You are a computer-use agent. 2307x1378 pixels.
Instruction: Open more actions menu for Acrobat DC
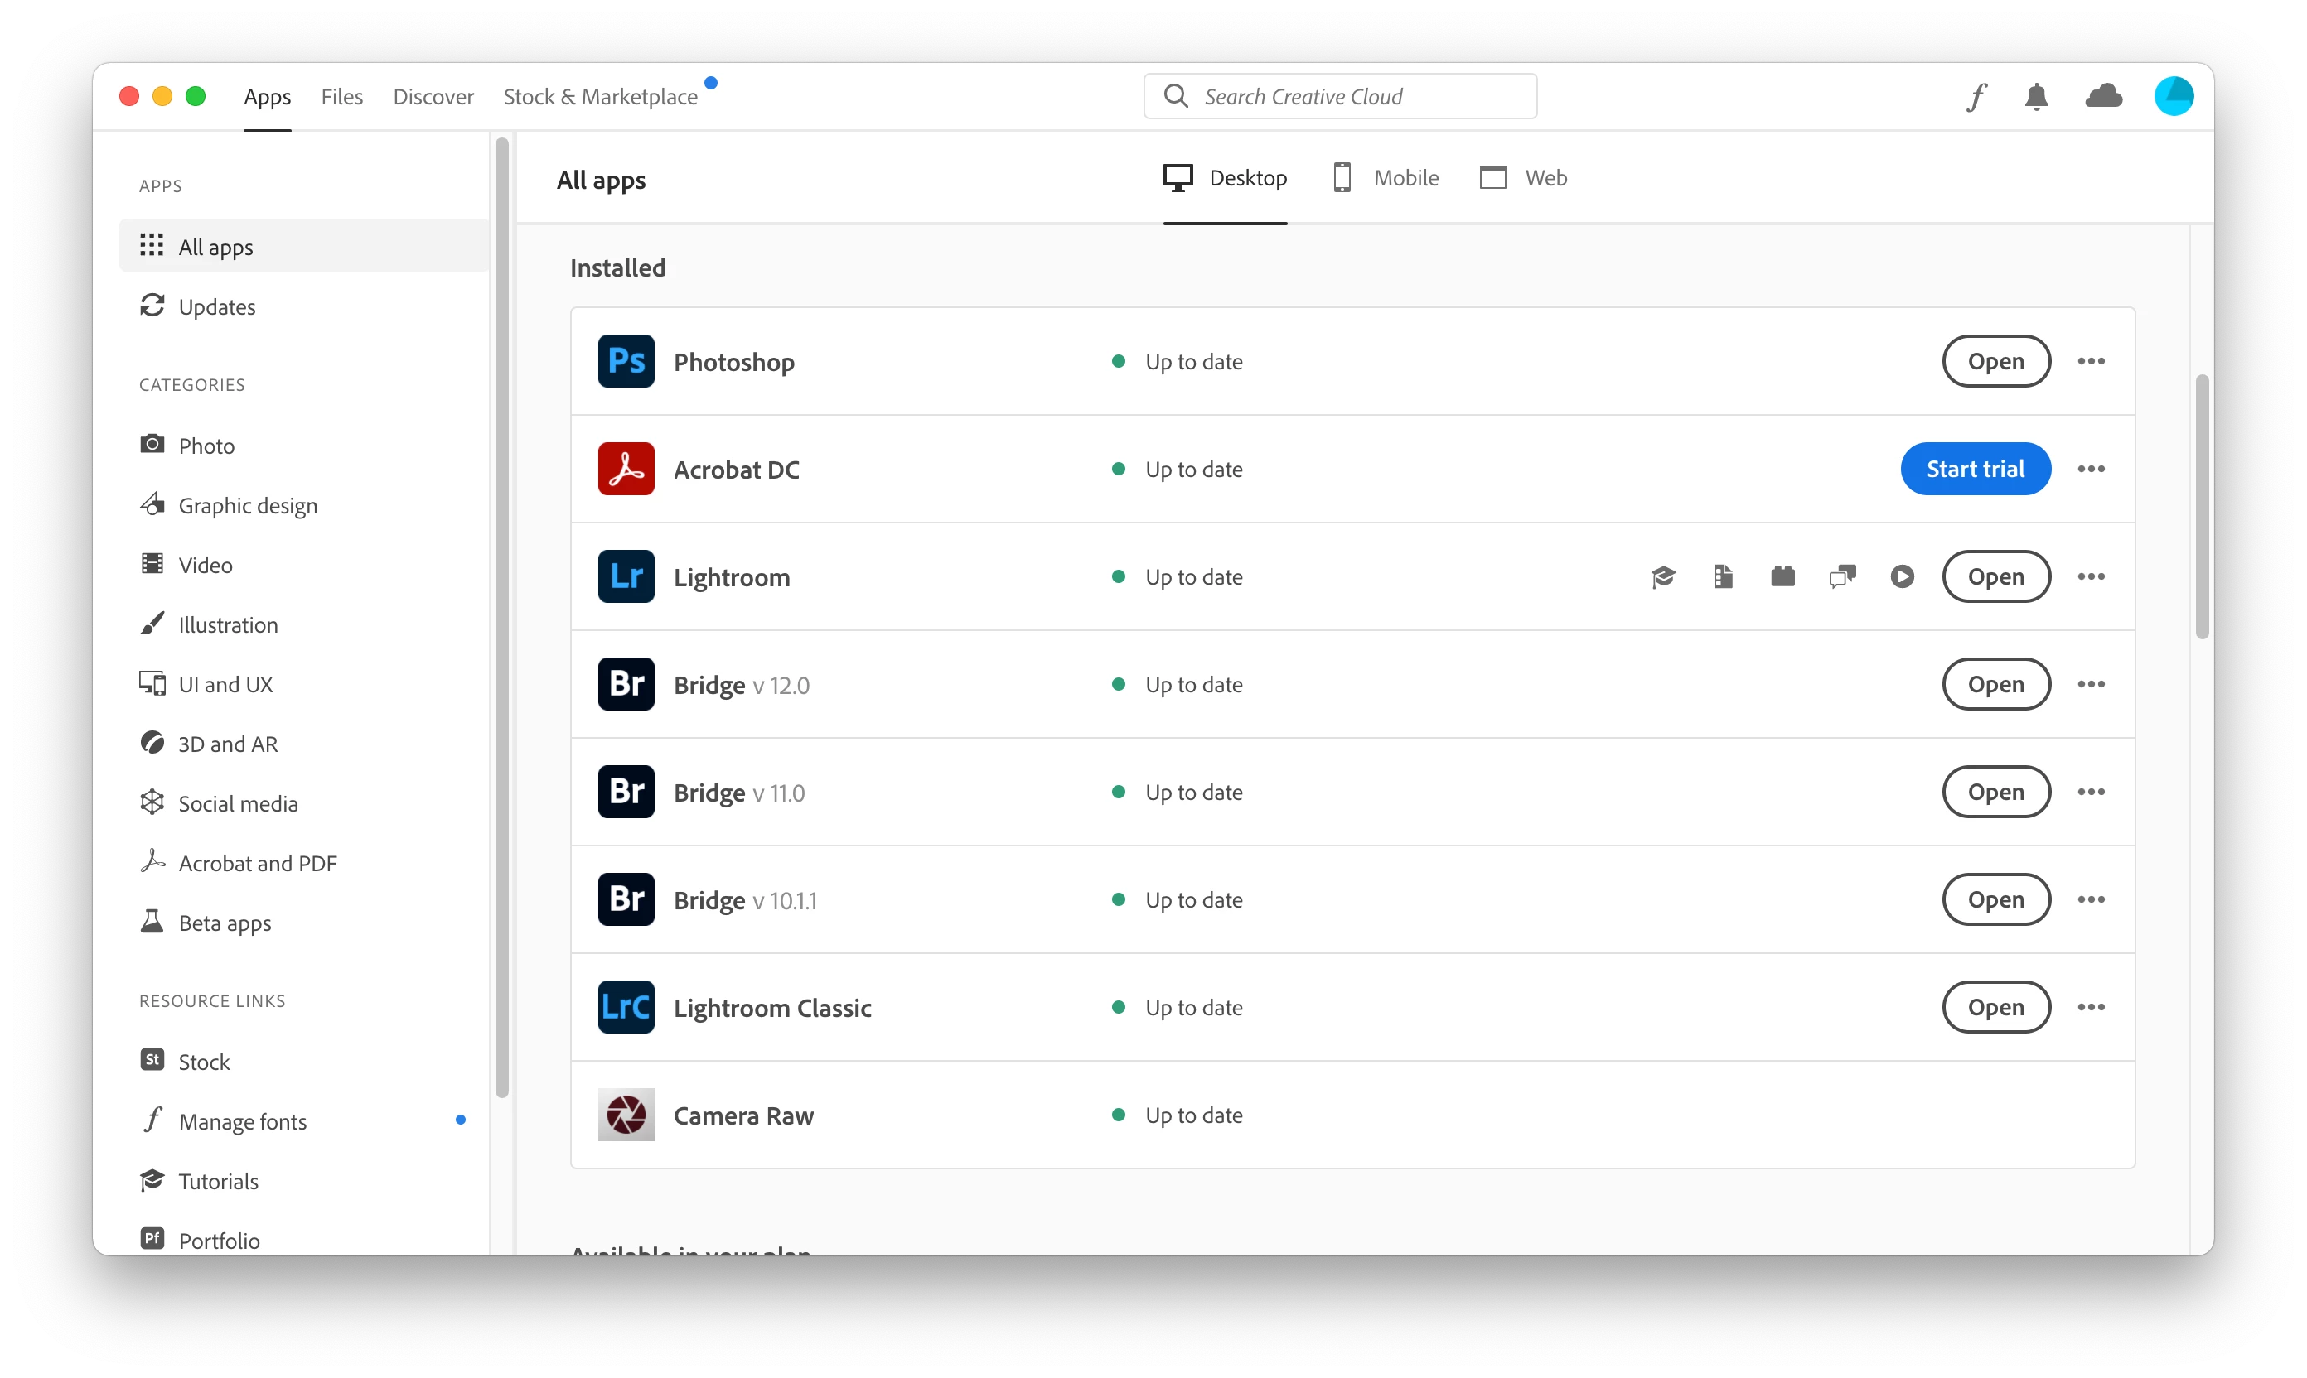(2091, 469)
